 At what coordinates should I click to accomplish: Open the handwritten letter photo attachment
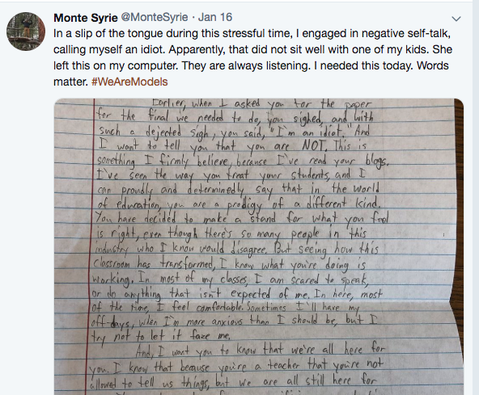click(x=259, y=246)
